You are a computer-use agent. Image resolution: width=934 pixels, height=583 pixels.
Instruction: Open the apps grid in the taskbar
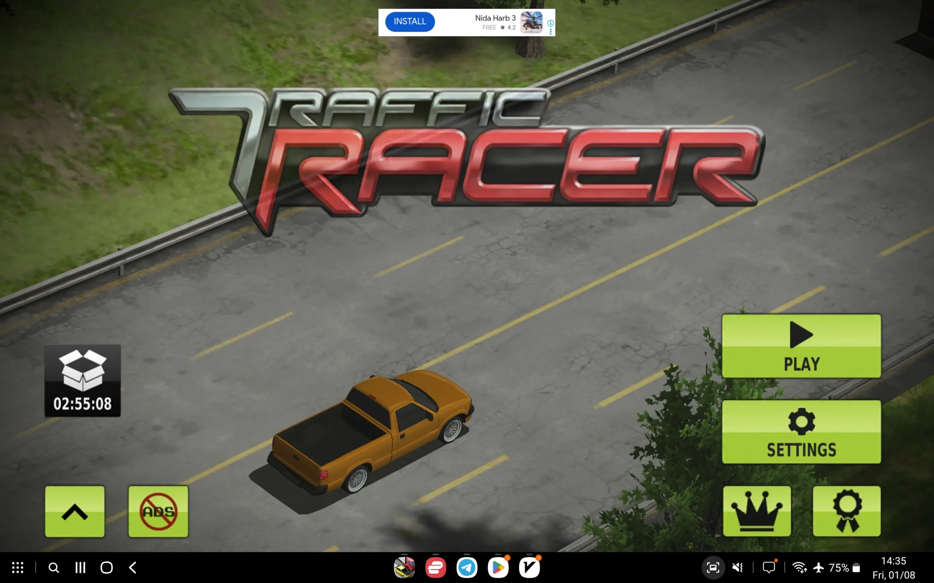pyautogui.click(x=18, y=568)
